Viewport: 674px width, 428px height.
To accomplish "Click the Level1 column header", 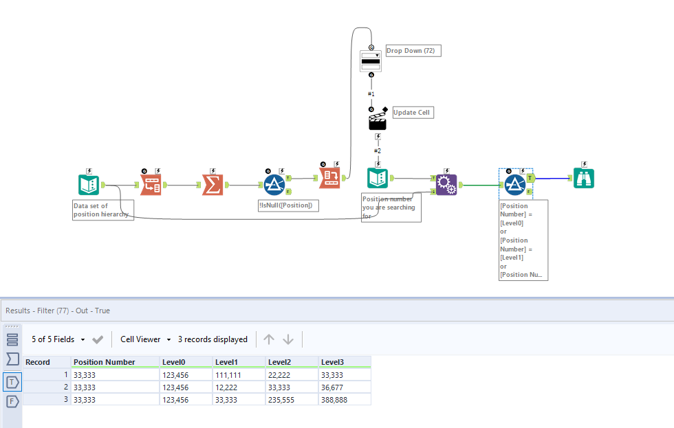I will [239, 362].
